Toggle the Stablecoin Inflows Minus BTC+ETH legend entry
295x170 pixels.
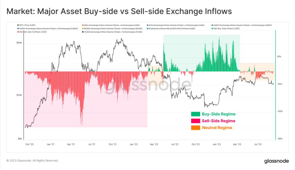171,29
